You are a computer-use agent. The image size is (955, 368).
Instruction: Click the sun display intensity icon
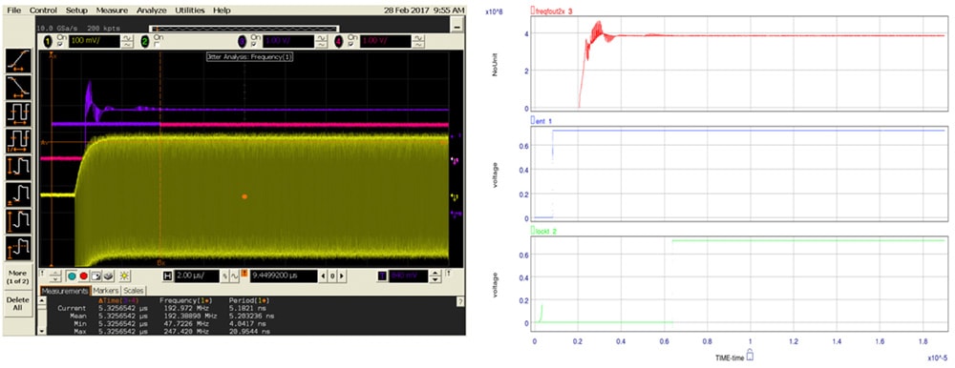[125, 276]
